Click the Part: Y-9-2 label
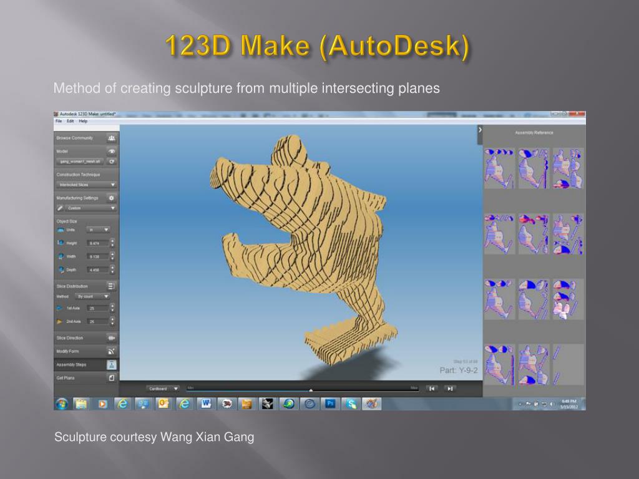The width and height of the screenshot is (639, 479). [459, 370]
